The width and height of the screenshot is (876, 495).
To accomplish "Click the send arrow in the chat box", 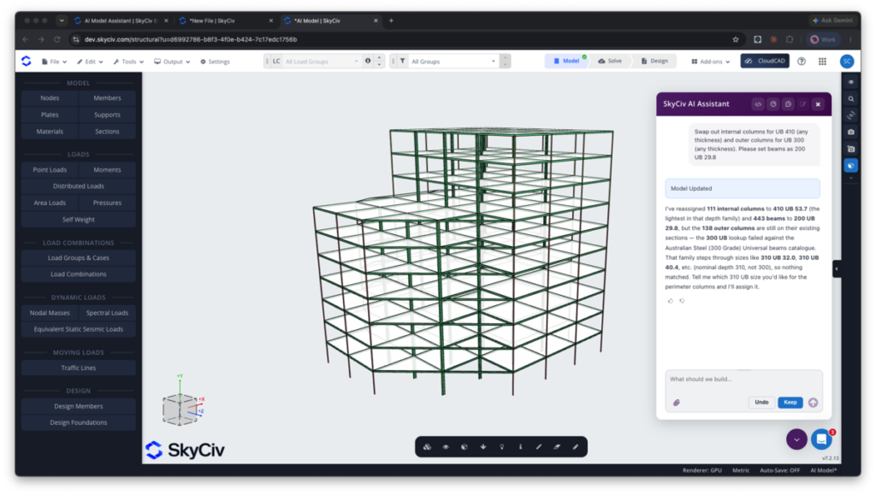I will pos(813,403).
